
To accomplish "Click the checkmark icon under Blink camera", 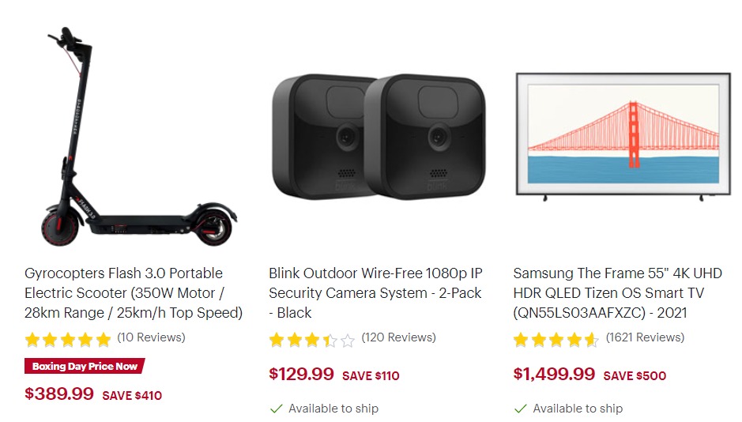I will (277, 409).
